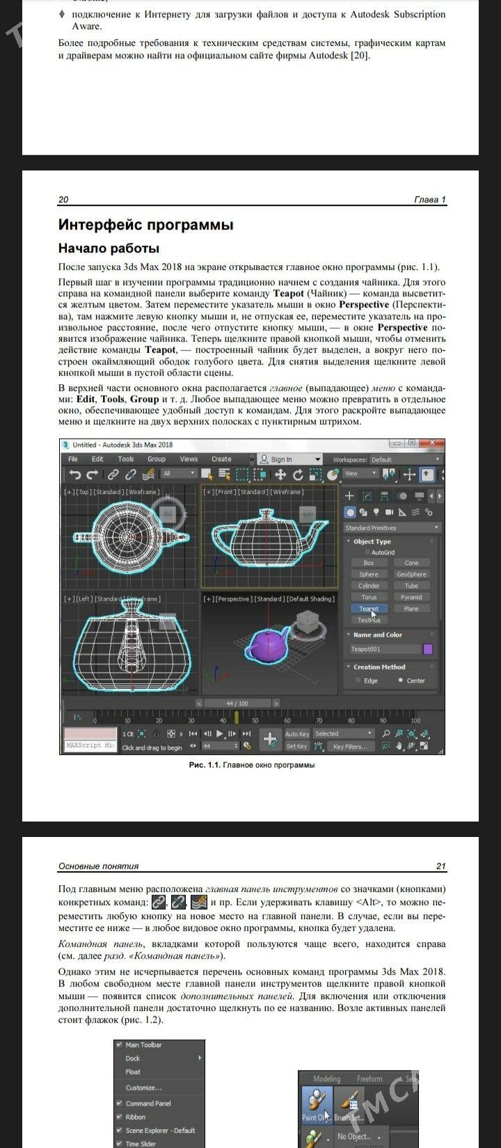
Task: Click the Bind to Space Warp icon
Action: tap(148, 475)
